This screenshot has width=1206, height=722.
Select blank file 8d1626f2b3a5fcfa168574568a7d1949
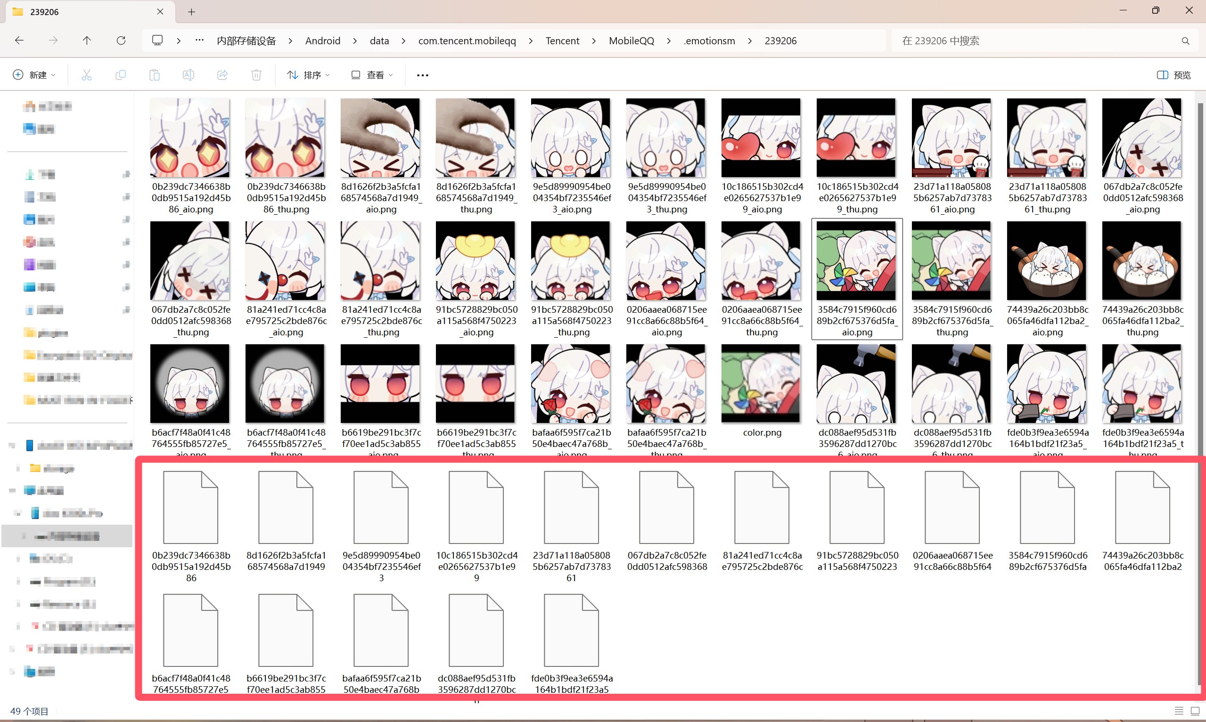click(x=286, y=520)
